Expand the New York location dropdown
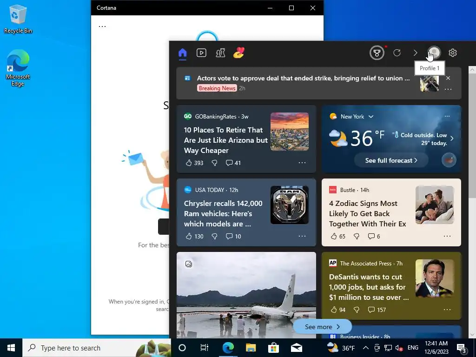Viewport: 476px width, 357px height. [x=371, y=117]
